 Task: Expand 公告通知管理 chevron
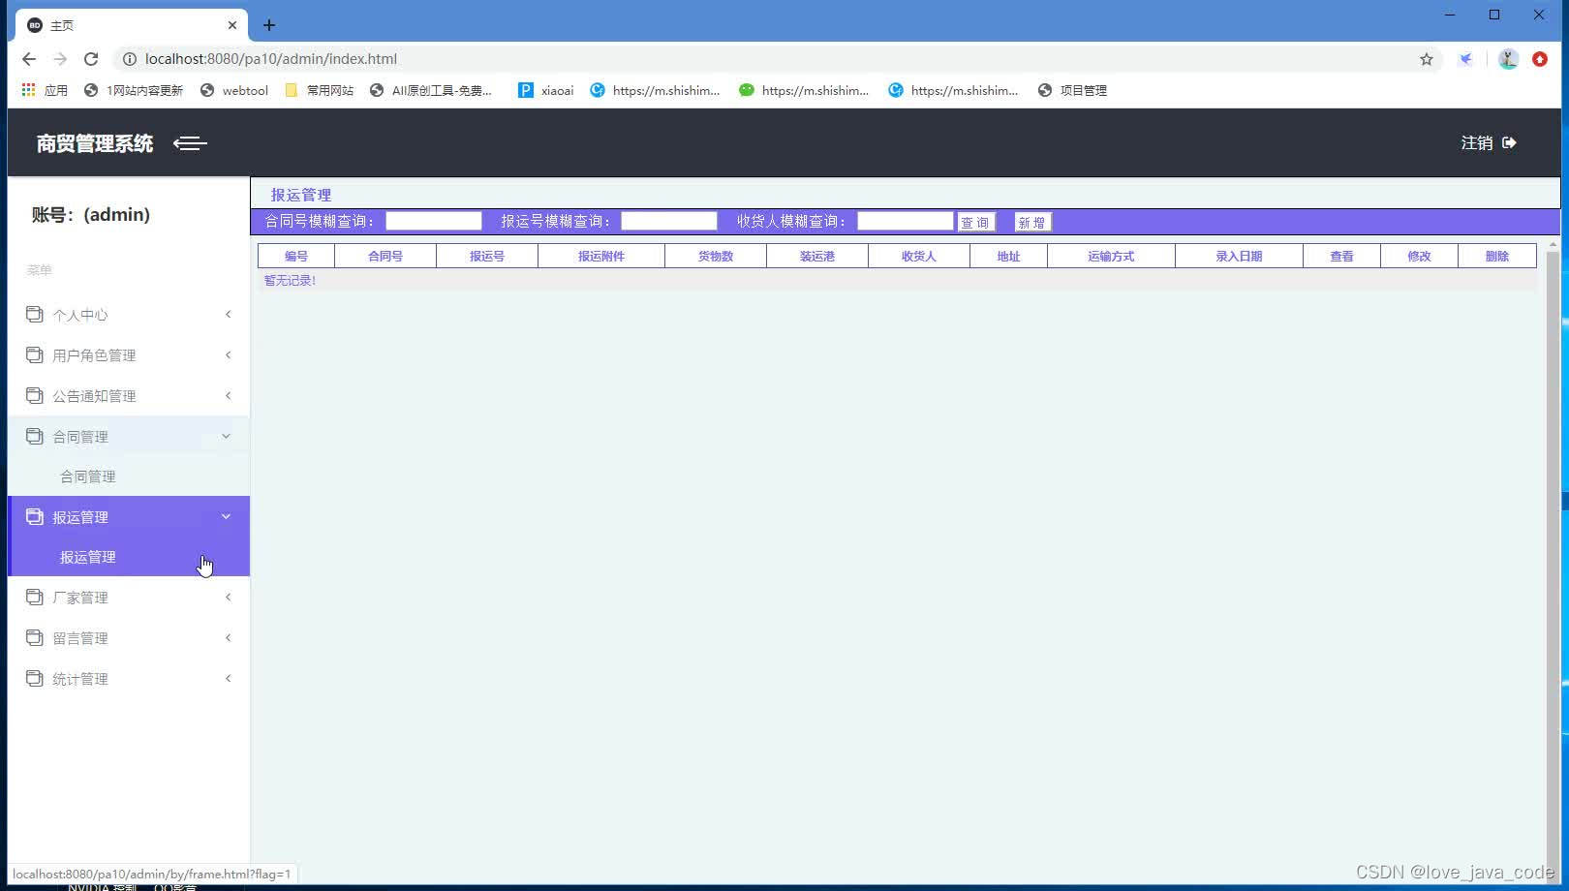click(229, 395)
